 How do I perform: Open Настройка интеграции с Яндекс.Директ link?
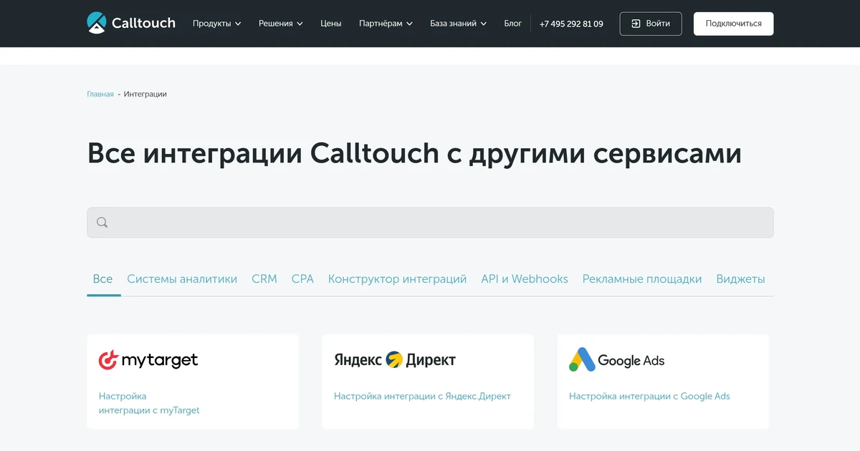422,396
